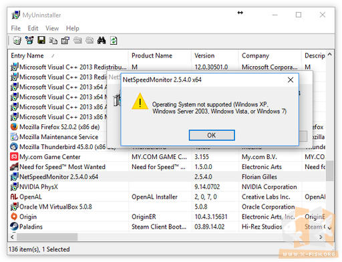Click the vertical scrollbar up arrow
342x262 pixels.
coord(330,54)
